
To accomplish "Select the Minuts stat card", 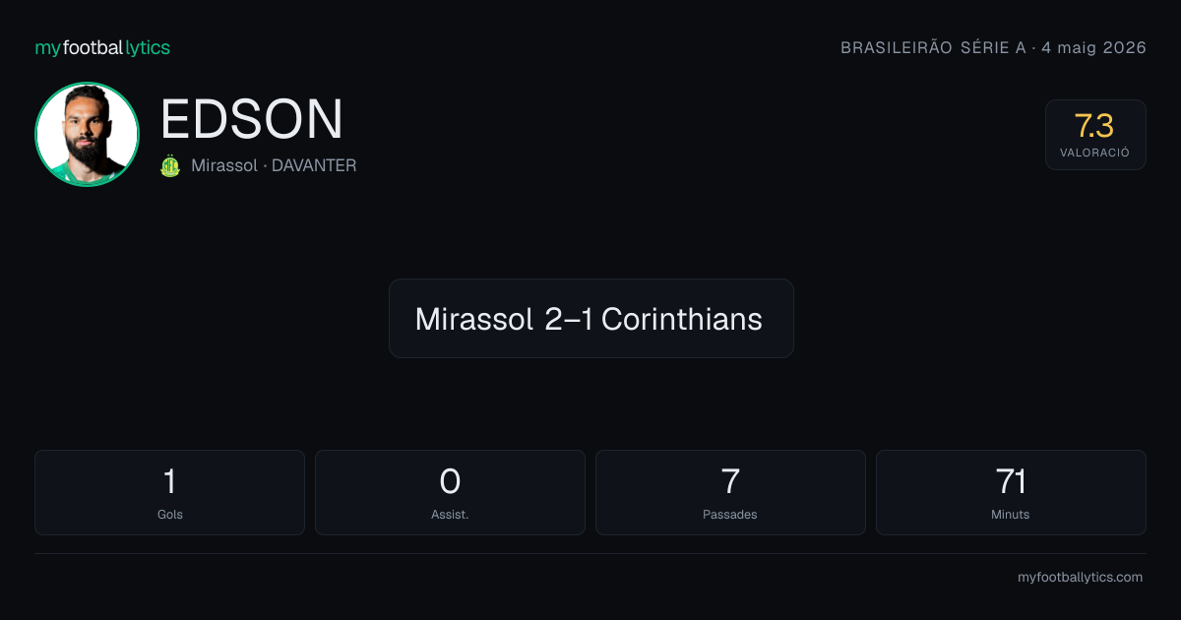I will point(1011,492).
